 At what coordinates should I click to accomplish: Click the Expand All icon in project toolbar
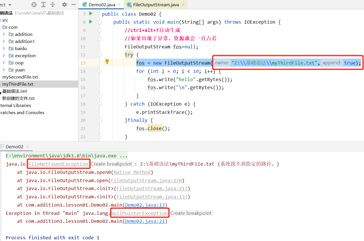[43, 5]
